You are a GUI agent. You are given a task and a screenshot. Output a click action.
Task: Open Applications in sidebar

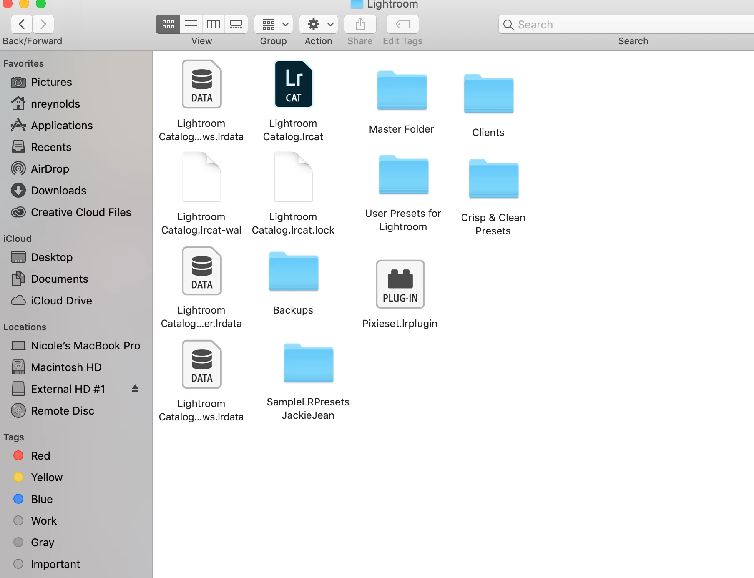point(76,126)
